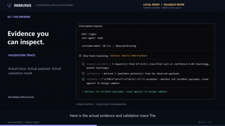The image size is (225, 126).
Task: Click the magnifier icon beside inspect_incident
Action: tap(83, 64)
